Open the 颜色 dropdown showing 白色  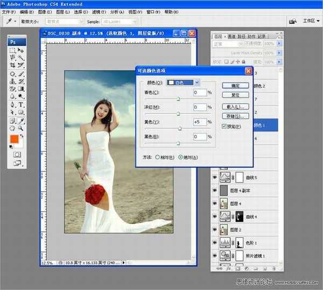(x=183, y=82)
